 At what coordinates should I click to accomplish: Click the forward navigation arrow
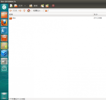[20, 11]
